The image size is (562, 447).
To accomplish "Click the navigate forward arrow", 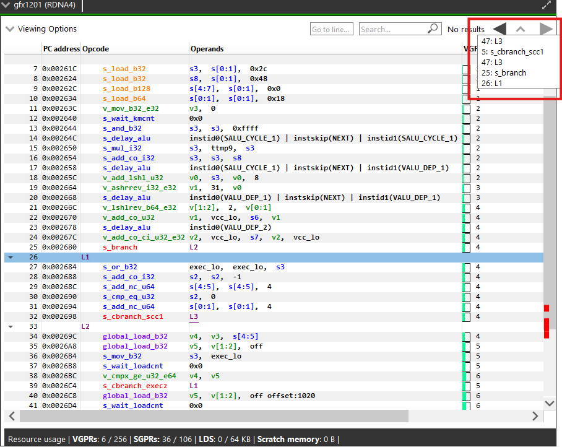I will [546, 29].
